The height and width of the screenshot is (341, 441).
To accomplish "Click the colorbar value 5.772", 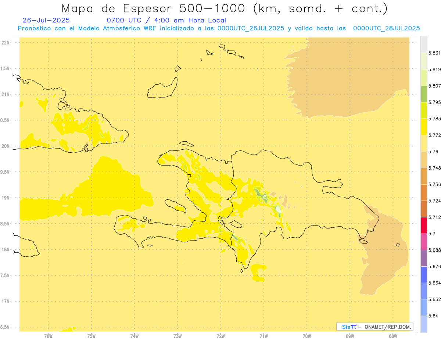I will pos(434,135).
